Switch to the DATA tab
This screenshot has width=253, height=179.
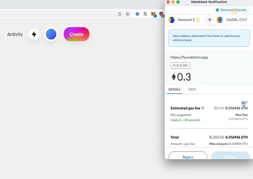tap(192, 89)
